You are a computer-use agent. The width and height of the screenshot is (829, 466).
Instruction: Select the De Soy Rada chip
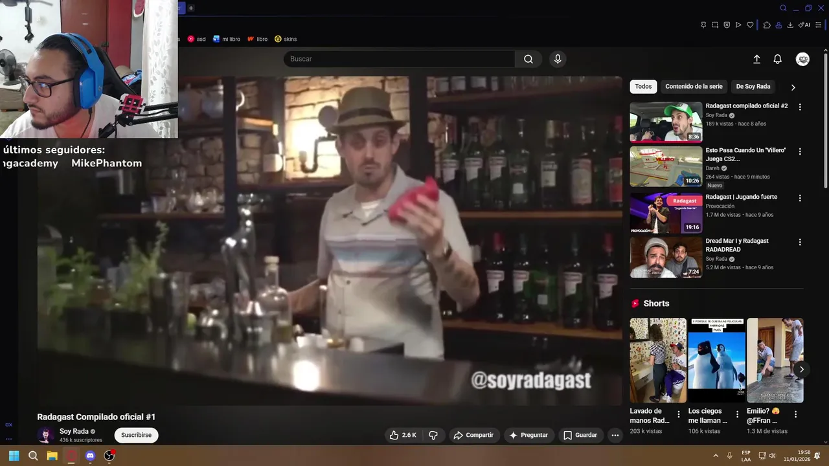click(753, 86)
